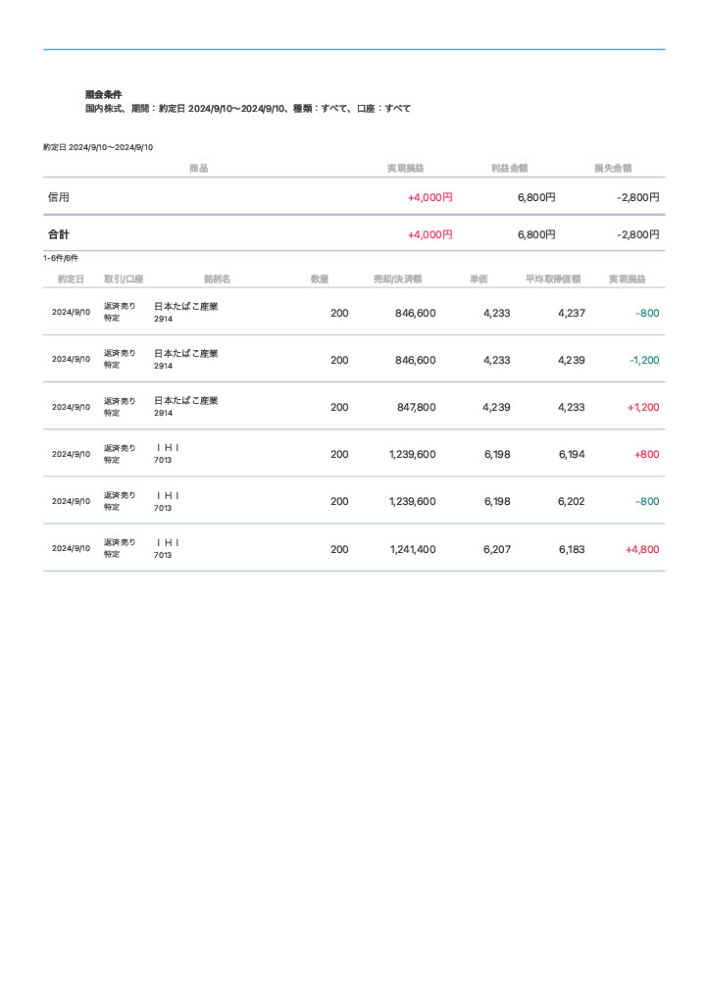Click the 商品 column header
Viewport: 708px width, 1004px height.
(x=198, y=169)
